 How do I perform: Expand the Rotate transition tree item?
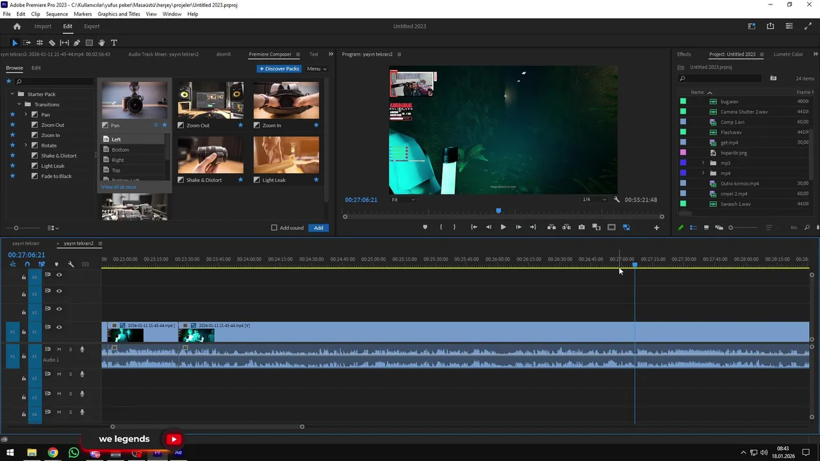[26, 145]
